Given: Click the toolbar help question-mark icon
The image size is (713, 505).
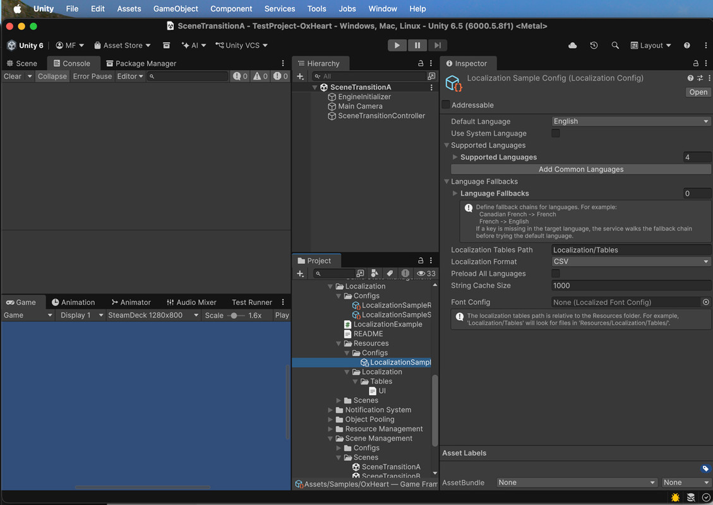Looking at the screenshot, I should click(686, 45).
